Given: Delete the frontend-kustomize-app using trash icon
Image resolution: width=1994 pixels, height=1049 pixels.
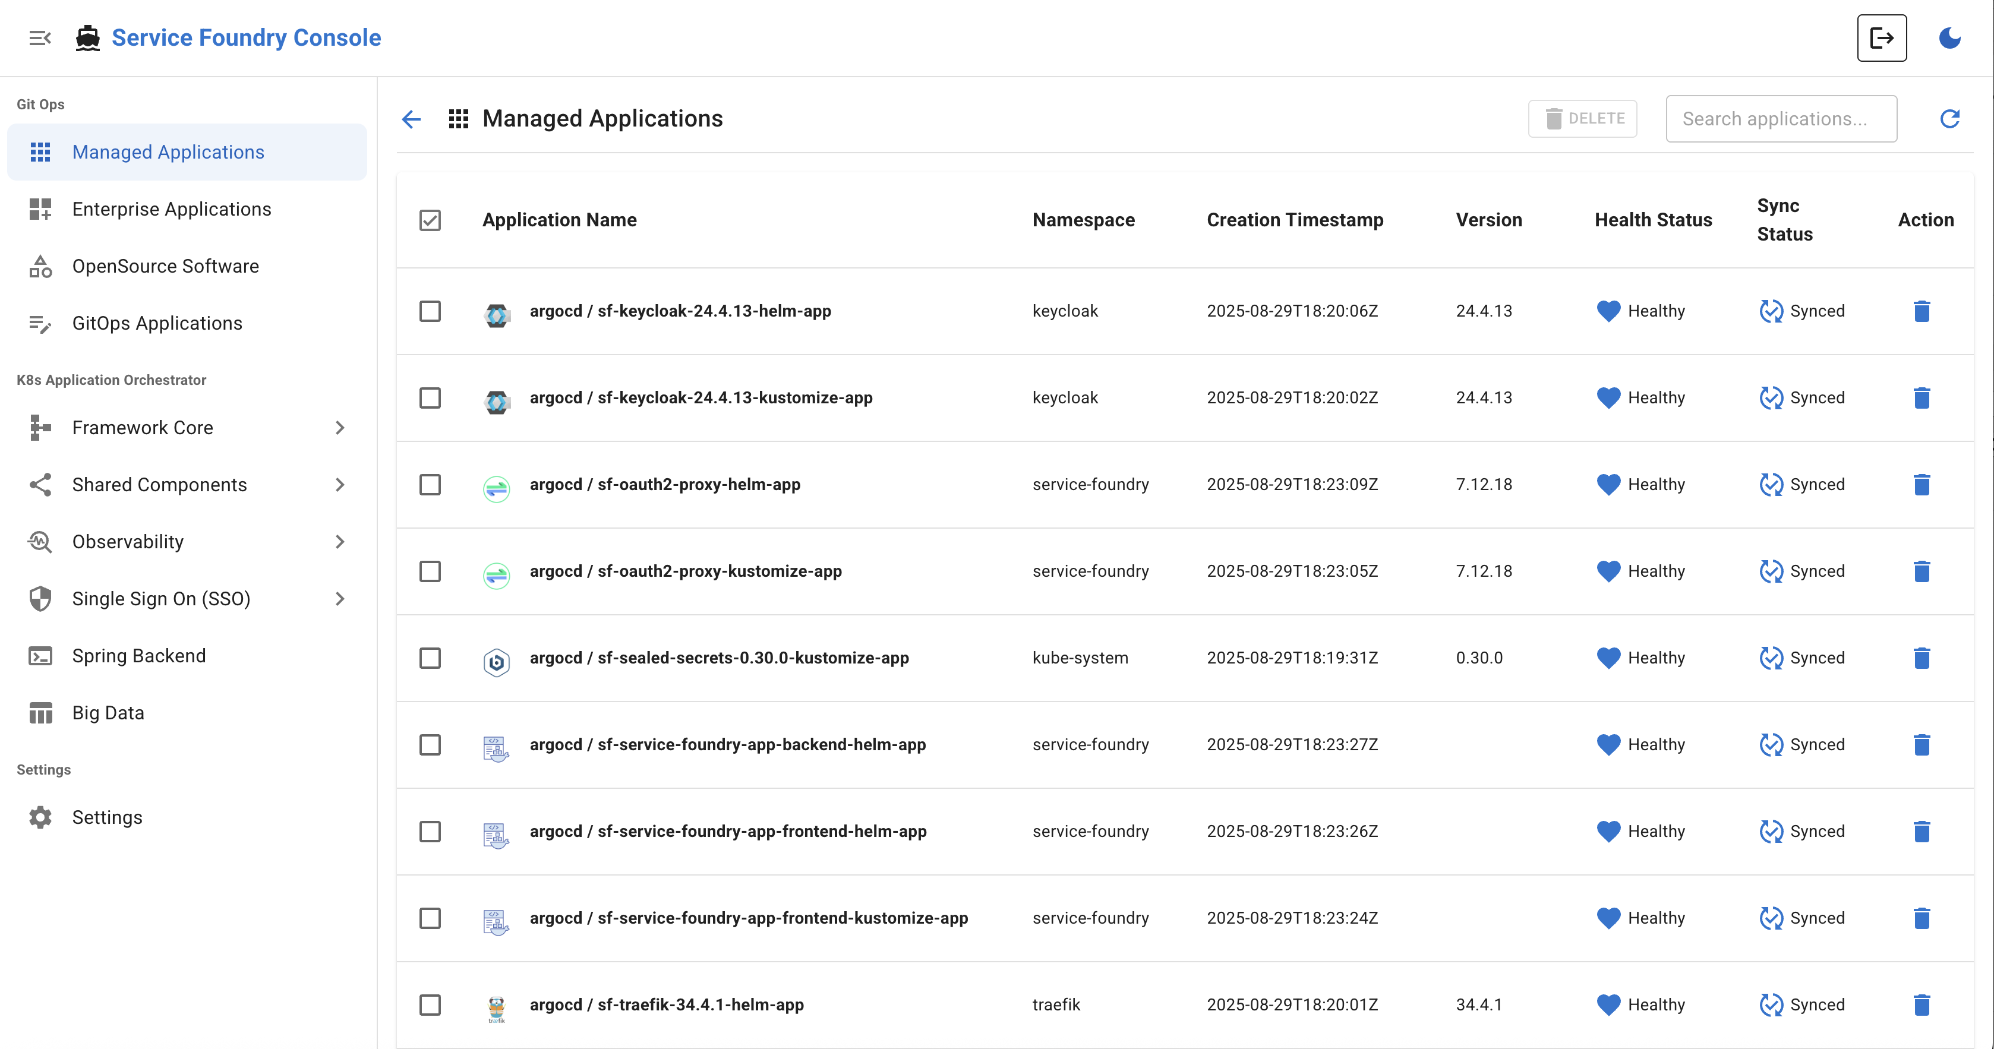Looking at the screenshot, I should tap(1922, 918).
